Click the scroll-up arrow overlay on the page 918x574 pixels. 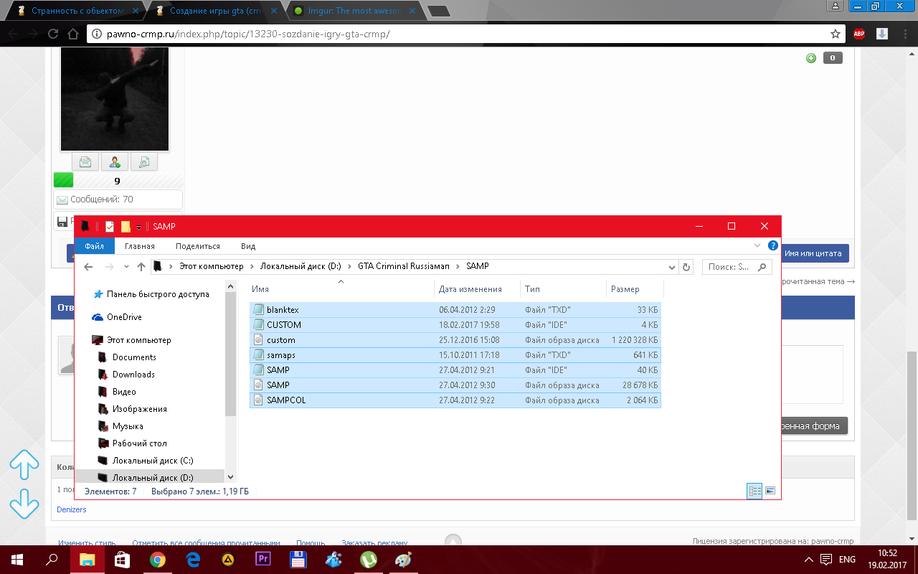pyautogui.click(x=24, y=465)
